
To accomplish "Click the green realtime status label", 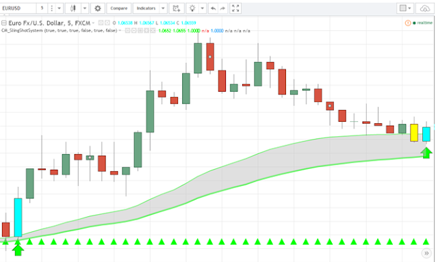I will coord(424,23).
